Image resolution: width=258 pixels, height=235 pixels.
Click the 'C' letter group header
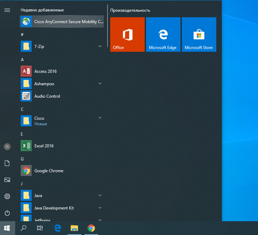(22, 109)
